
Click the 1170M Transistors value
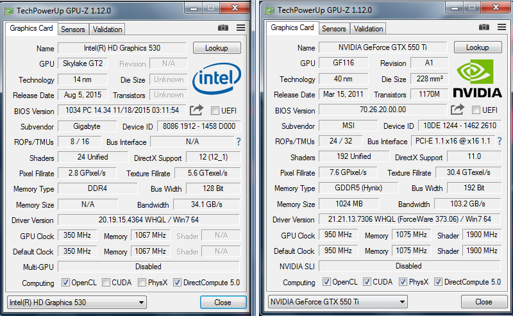click(x=430, y=94)
